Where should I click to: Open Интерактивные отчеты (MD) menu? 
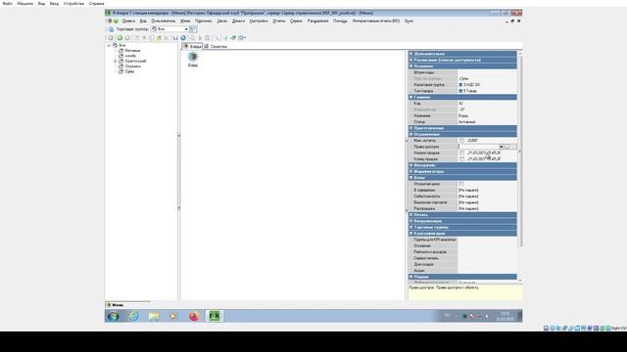click(x=376, y=21)
